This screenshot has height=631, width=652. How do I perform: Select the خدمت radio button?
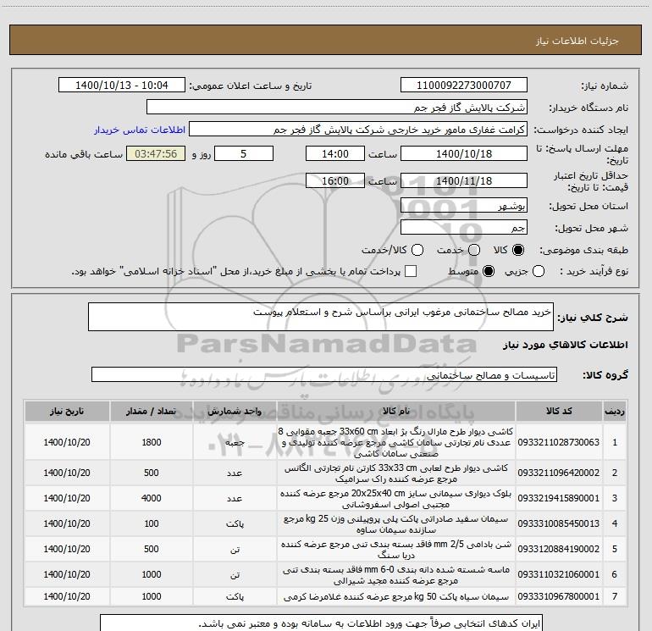(474, 250)
